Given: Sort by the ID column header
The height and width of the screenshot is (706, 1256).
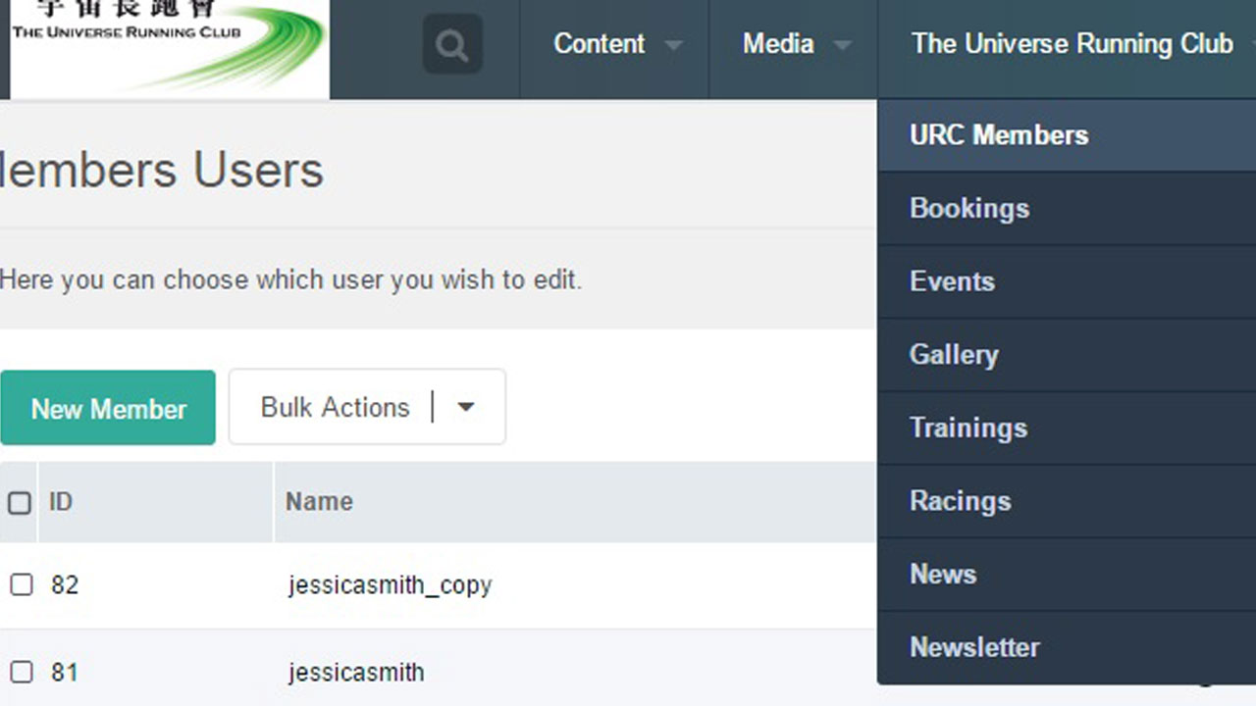Looking at the screenshot, I should (x=61, y=502).
